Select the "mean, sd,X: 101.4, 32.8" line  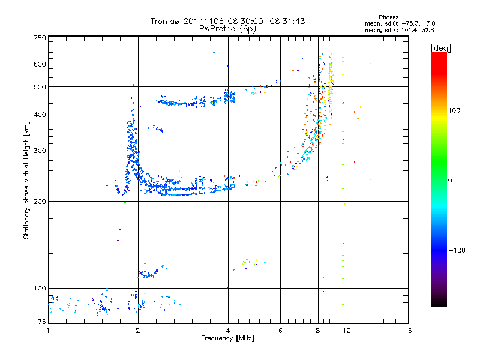click(x=399, y=30)
